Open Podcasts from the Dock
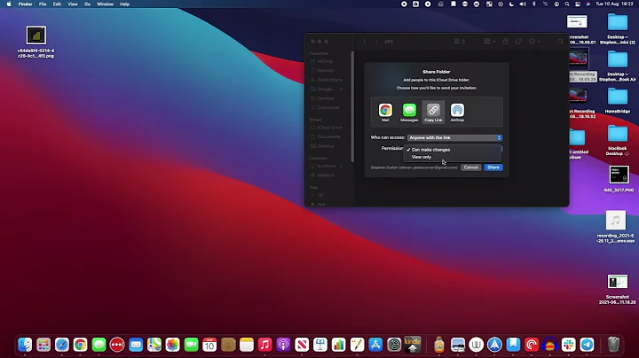The height and width of the screenshot is (358, 639). (283, 345)
